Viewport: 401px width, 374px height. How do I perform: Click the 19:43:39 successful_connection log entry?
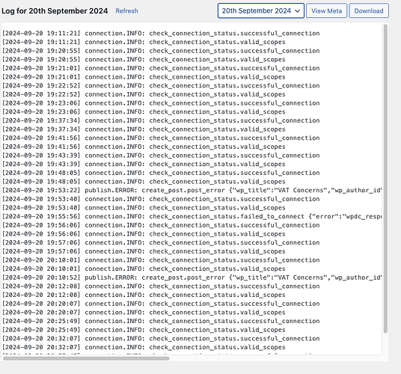click(161, 156)
